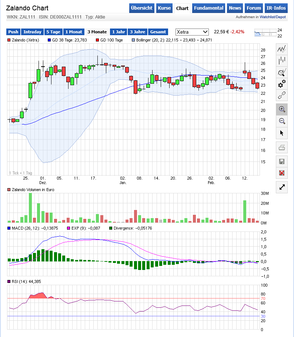Click the Zalando Volumen legend swatch
The image size is (294, 337).
[9, 190]
